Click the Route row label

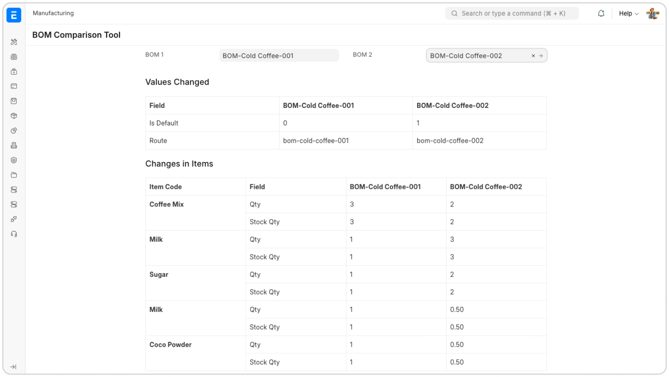(x=158, y=141)
